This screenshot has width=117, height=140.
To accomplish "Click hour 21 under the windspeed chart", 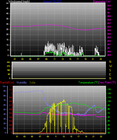I will click(93, 59).
